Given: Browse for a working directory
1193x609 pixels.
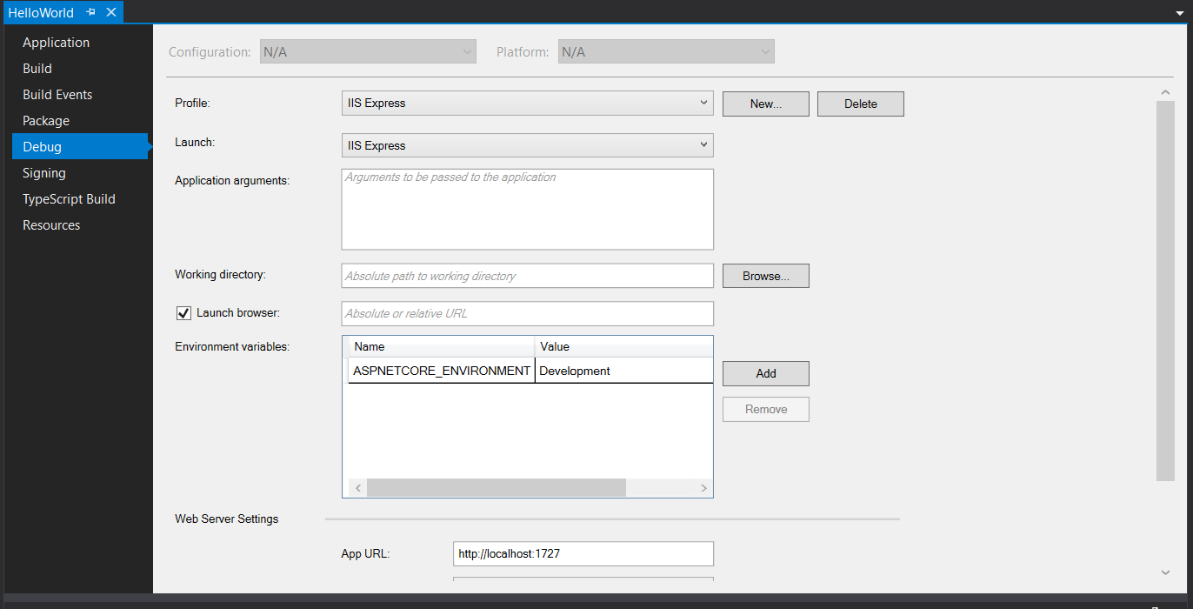Looking at the screenshot, I should pos(765,277).
